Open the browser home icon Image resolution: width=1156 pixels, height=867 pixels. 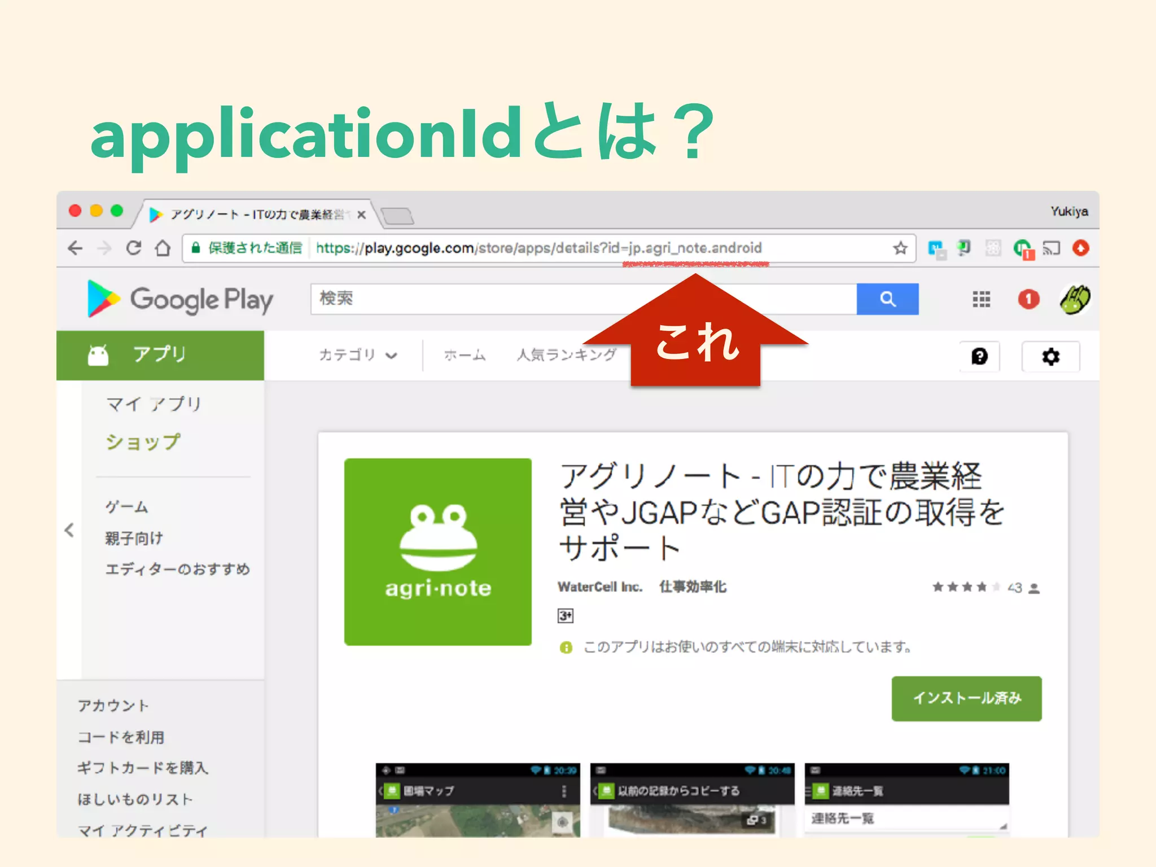(x=163, y=248)
